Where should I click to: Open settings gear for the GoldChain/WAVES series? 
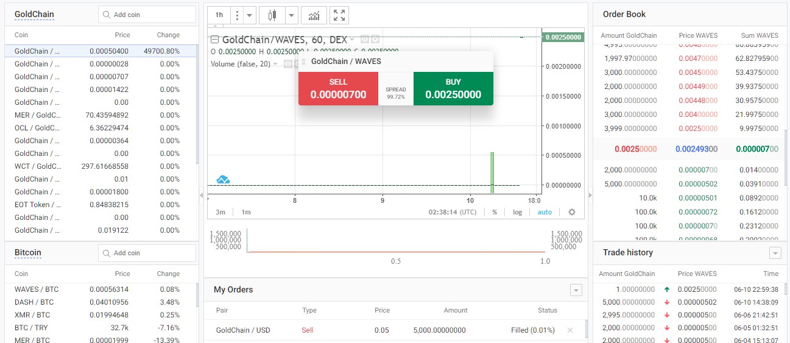375,40
